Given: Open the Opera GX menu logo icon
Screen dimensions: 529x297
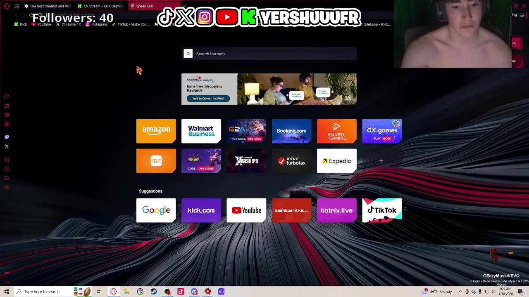Looking at the screenshot, I should click(x=7, y=6).
